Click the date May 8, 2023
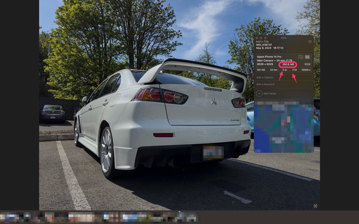Image resolution: width=359 pixels, height=224 pixels. pyautogui.click(x=264, y=48)
